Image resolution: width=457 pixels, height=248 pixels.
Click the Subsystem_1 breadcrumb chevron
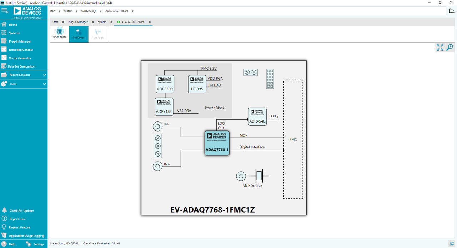tap(100, 11)
